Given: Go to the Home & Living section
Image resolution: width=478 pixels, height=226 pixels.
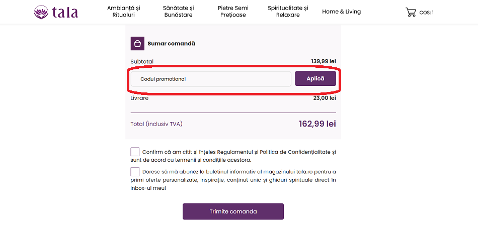Looking at the screenshot, I should [341, 12].
